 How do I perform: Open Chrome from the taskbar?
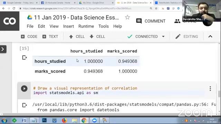(x=84, y=121)
